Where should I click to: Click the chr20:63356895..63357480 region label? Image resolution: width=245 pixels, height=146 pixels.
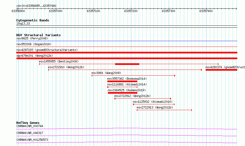point(36,6)
